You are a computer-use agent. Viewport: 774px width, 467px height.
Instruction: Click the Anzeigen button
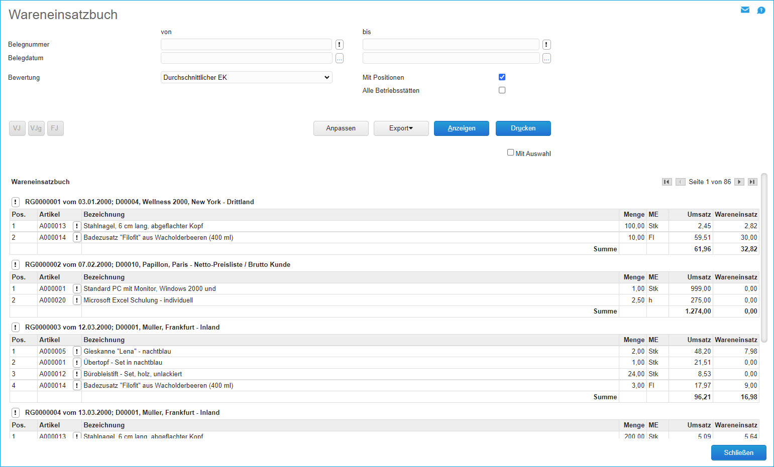coord(462,128)
